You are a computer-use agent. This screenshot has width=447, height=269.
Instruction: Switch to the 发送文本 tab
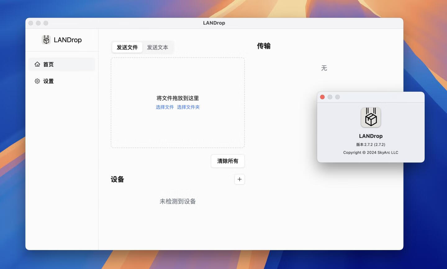click(x=157, y=47)
